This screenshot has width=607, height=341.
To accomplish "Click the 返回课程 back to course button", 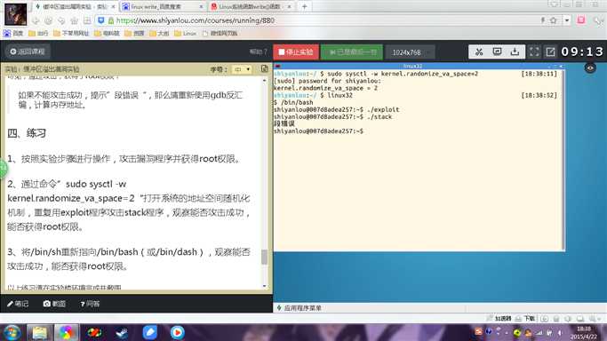I will [x=28, y=52].
